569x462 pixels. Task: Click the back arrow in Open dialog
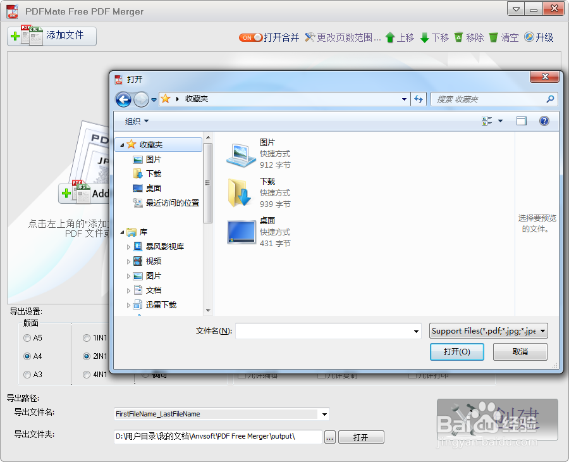point(123,99)
